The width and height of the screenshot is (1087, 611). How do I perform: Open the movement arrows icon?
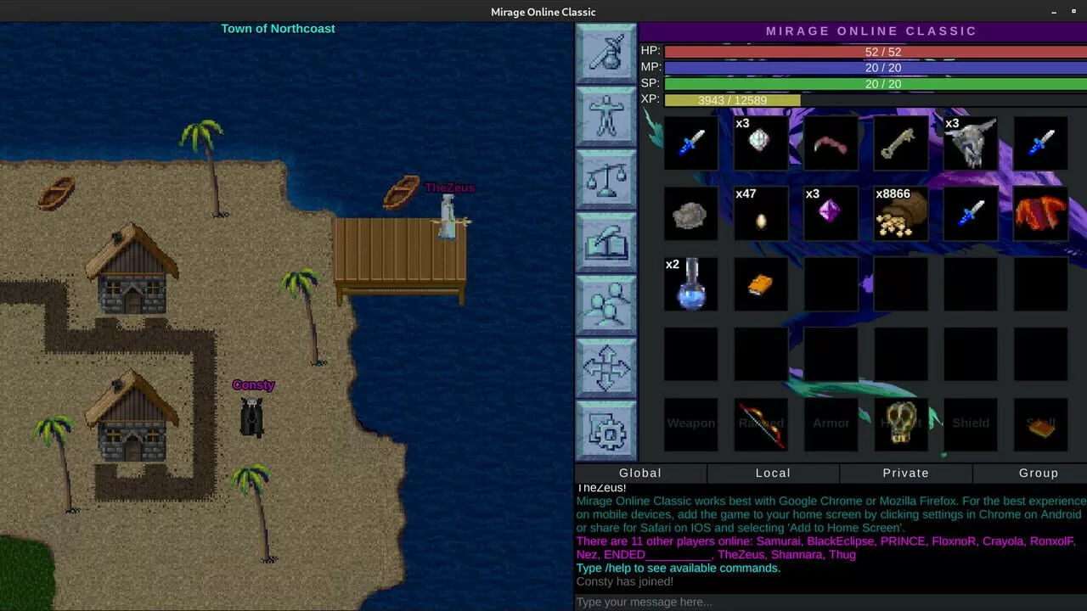coord(606,367)
